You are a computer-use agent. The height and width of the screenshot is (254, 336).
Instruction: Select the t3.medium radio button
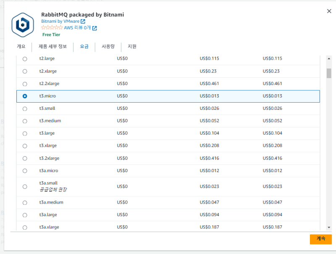[25, 121]
